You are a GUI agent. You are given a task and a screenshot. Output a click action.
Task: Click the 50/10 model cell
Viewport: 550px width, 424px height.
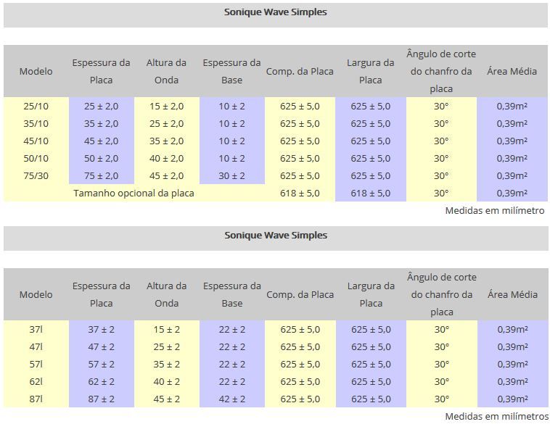pyautogui.click(x=36, y=158)
